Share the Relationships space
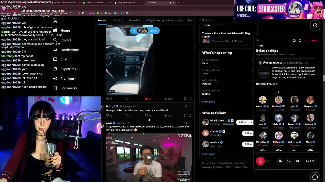 300,40
